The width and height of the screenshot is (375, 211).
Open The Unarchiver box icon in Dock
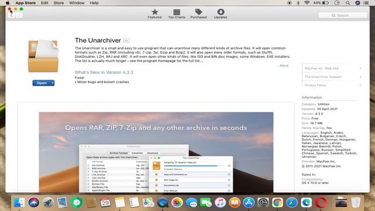click(91, 202)
